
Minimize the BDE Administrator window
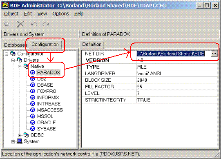200,5
